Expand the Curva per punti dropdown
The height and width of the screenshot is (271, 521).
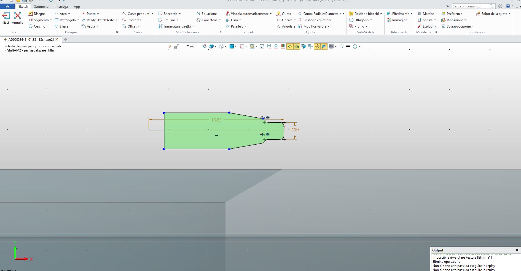coord(152,14)
